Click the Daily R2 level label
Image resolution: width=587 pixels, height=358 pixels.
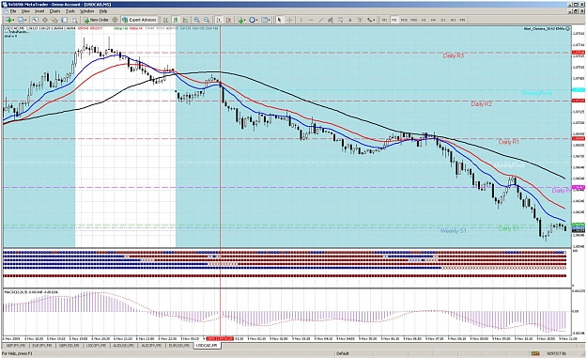481,104
